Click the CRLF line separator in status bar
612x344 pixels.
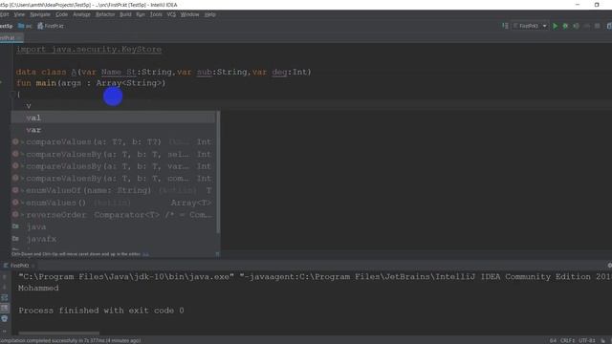[568, 340]
